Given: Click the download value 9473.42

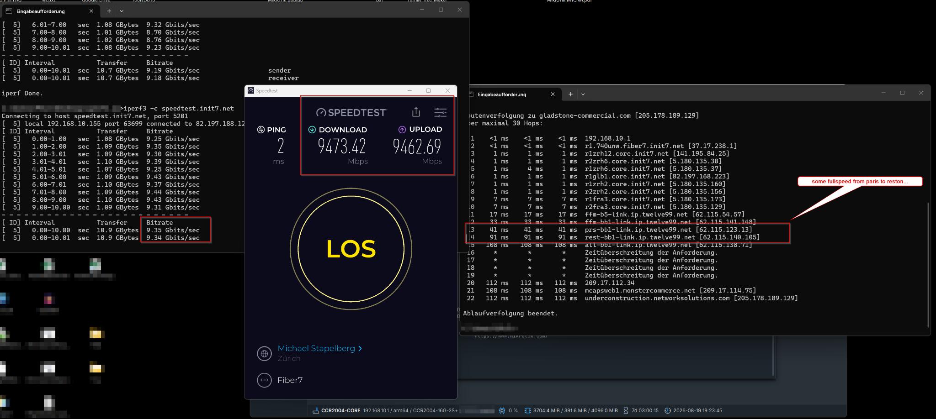Looking at the screenshot, I should pyautogui.click(x=342, y=146).
